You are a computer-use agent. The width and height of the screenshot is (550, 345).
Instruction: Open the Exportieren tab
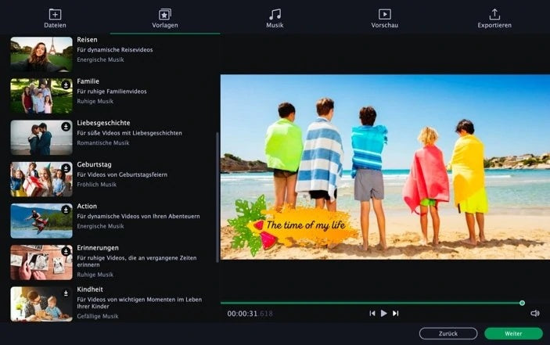494,18
